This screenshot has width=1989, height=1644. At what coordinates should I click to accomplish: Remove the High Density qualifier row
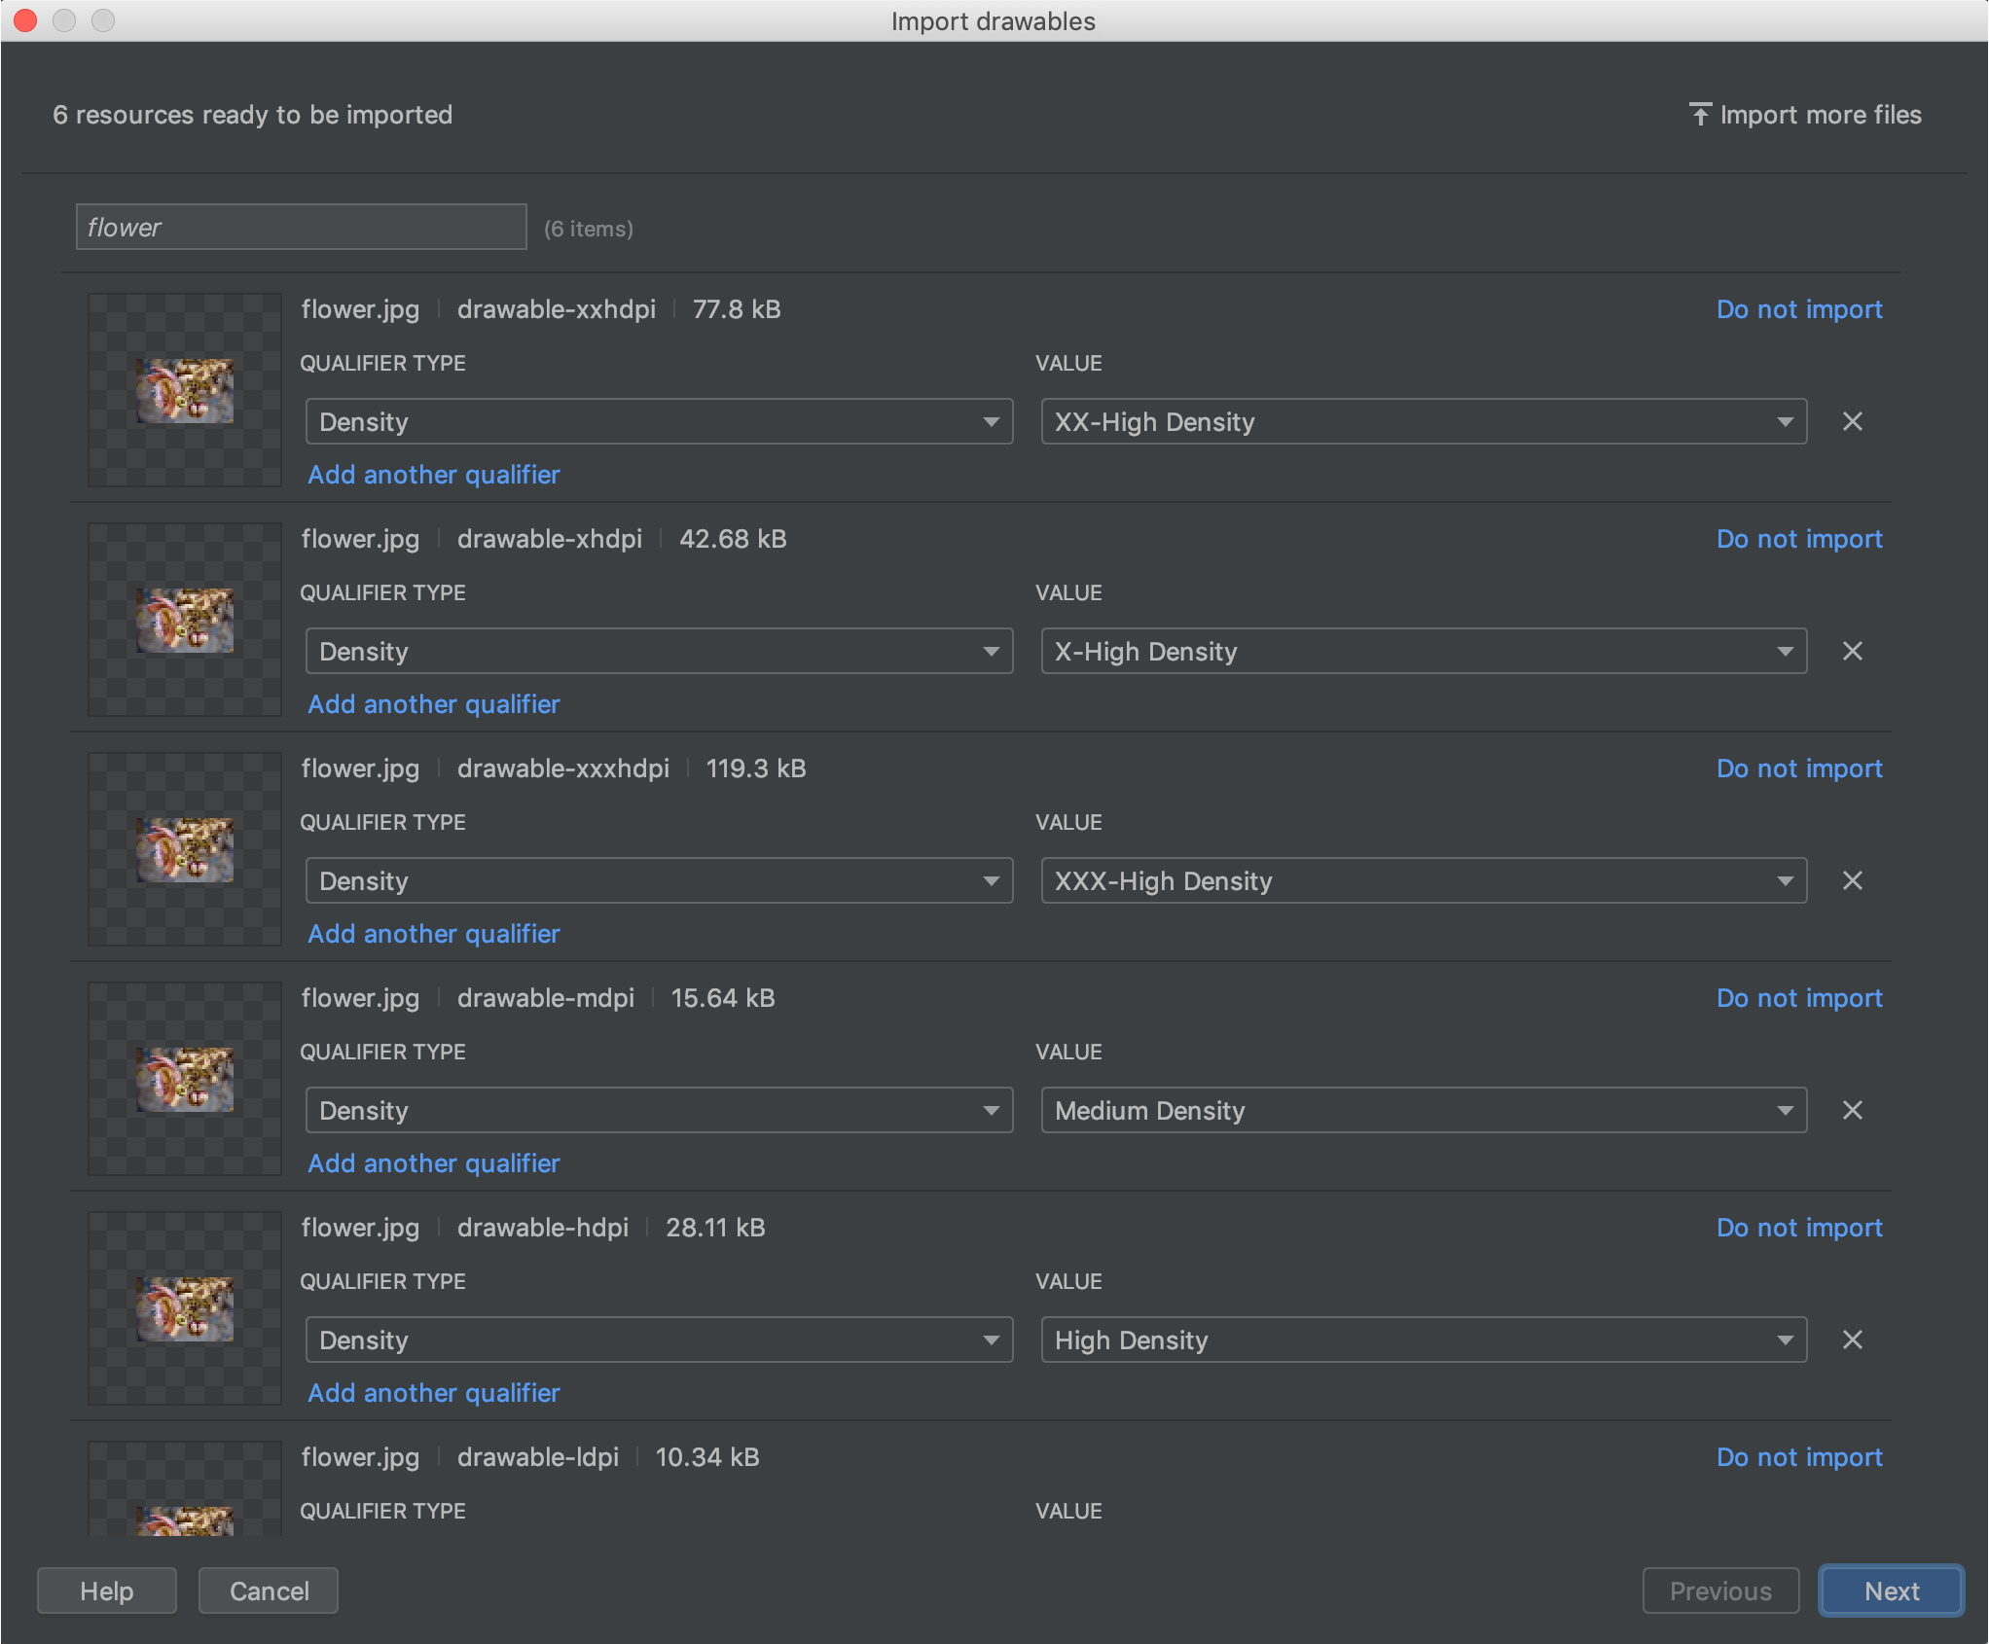coord(1852,1340)
